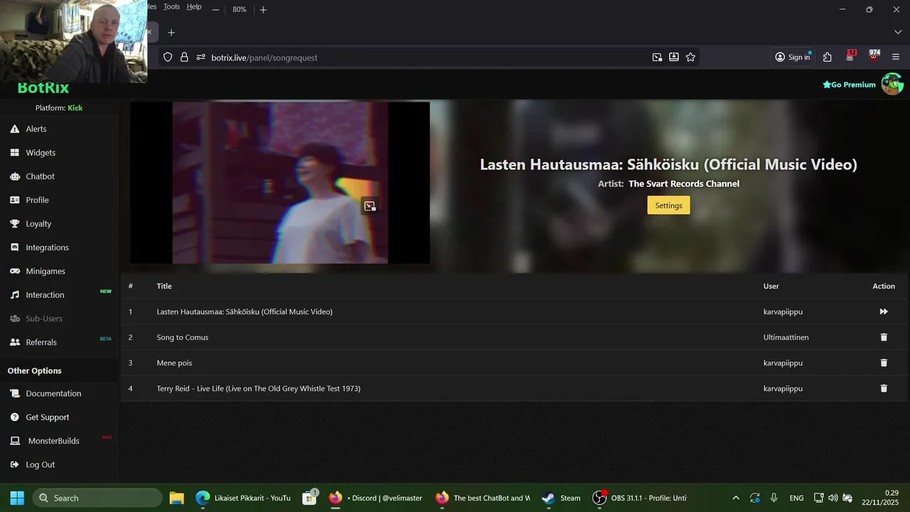Screen dimensions: 910x512
Task: Open the Profile sidebar section
Action: 37,200
